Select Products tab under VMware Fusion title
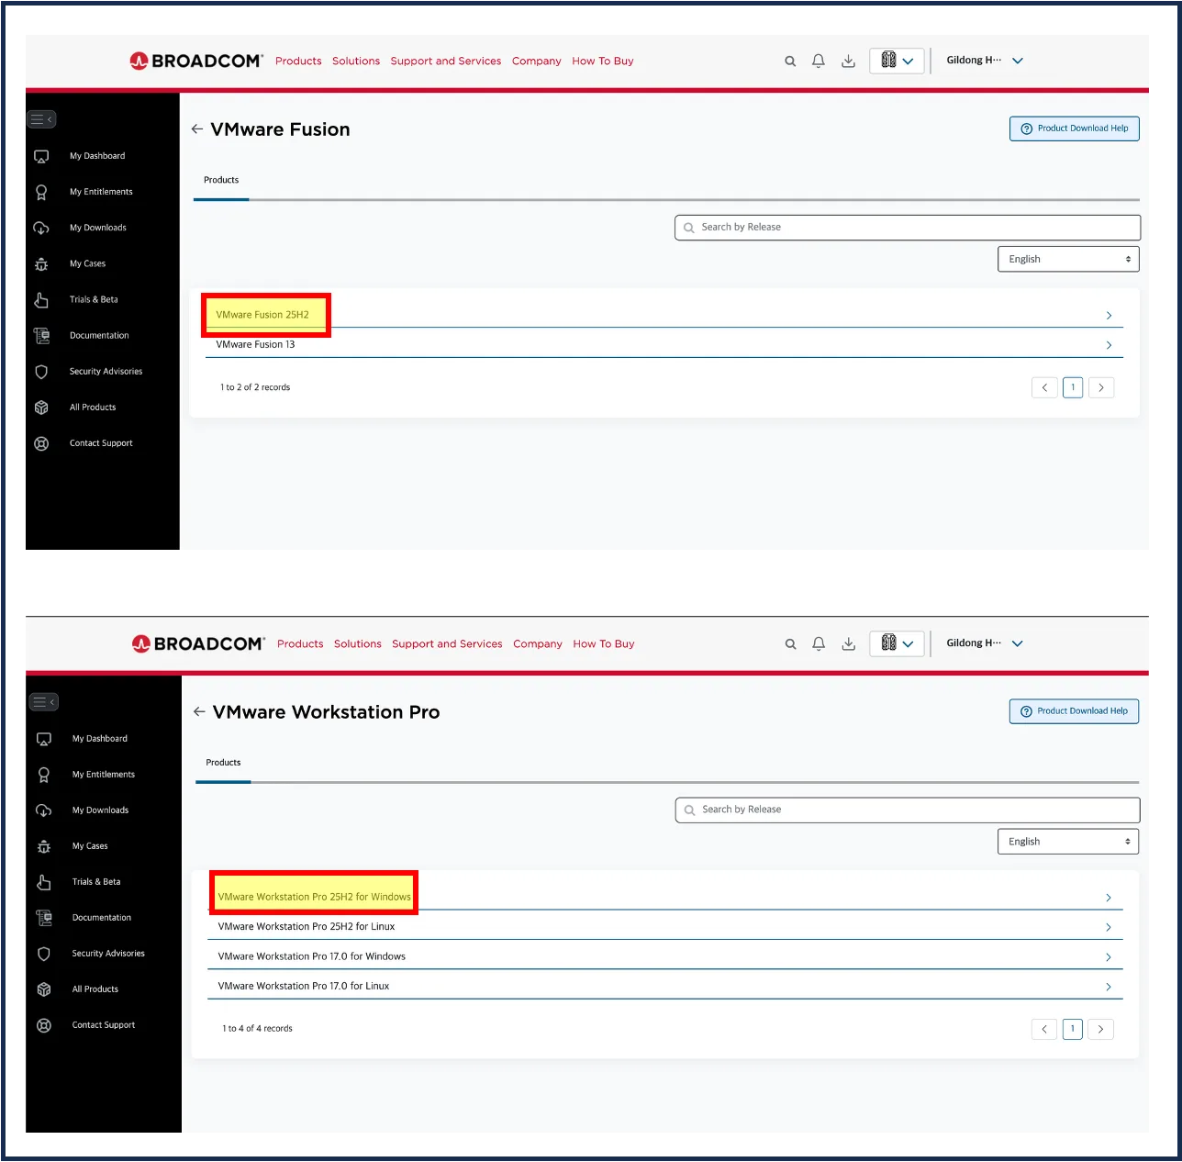The width and height of the screenshot is (1182, 1162). 221,181
